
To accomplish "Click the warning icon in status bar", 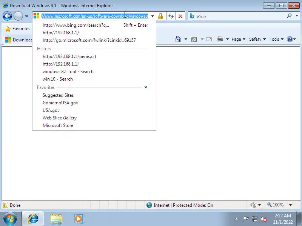I will [x=5, y=205].
